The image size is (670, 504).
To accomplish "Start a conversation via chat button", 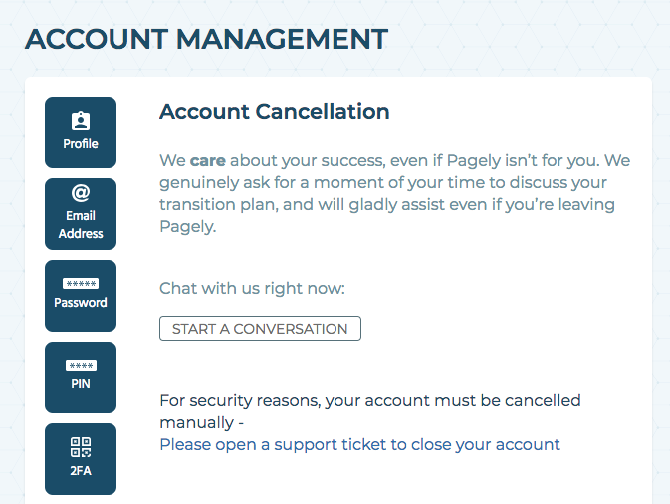I will pos(260,329).
